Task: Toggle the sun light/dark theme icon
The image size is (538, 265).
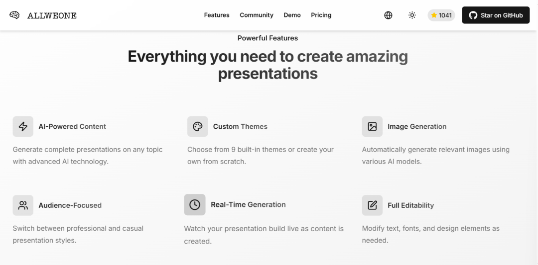Action: [412, 15]
